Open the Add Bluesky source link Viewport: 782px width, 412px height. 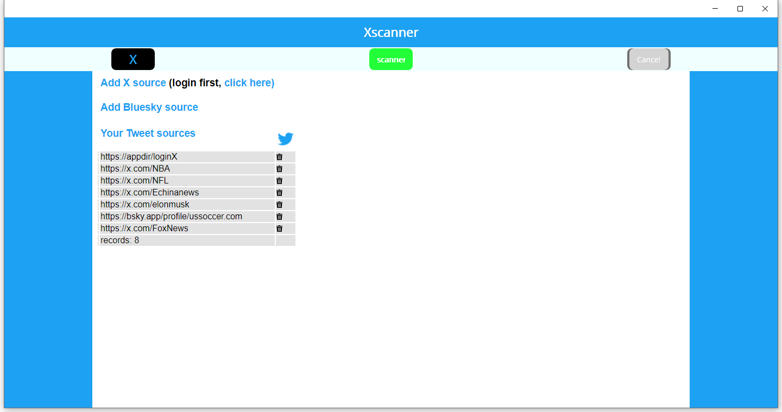click(149, 107)
